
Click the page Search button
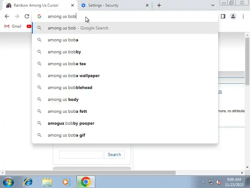[114, 154]
